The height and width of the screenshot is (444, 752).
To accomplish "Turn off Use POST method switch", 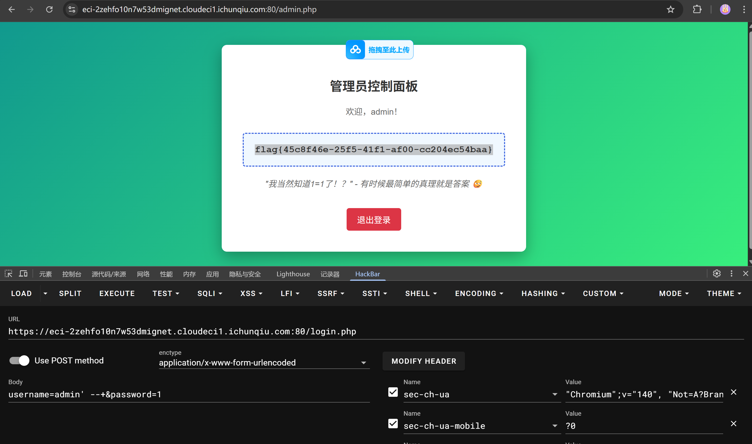I will (x=19, y=361).
